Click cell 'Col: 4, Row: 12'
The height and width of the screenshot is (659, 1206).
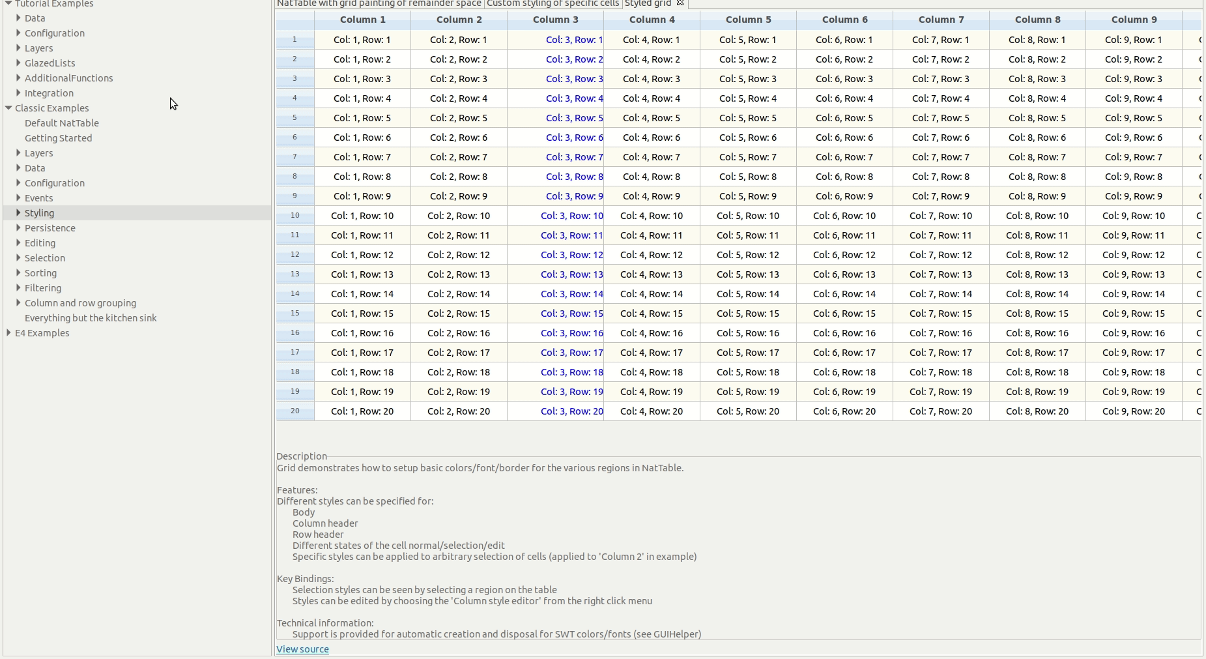(x=652, y=255)
